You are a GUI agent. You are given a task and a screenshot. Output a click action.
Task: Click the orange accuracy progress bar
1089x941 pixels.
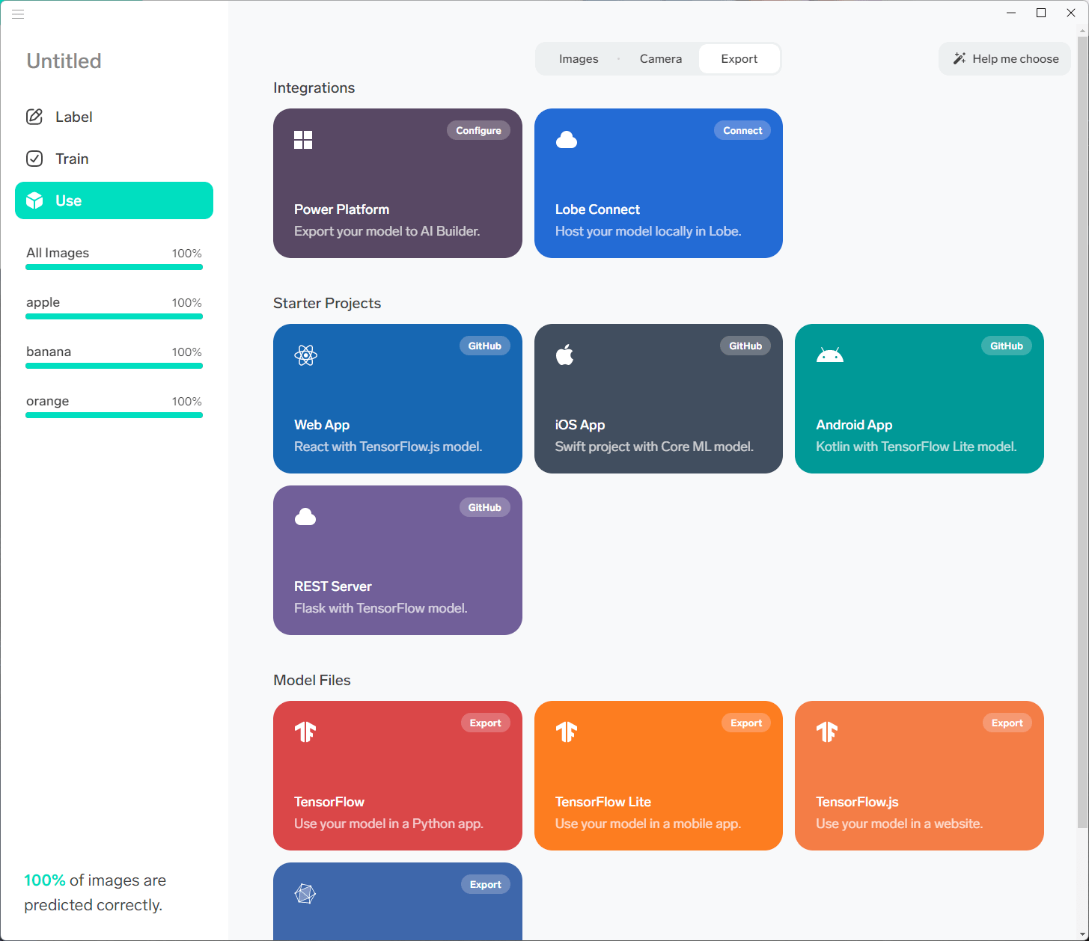[114, 415]
